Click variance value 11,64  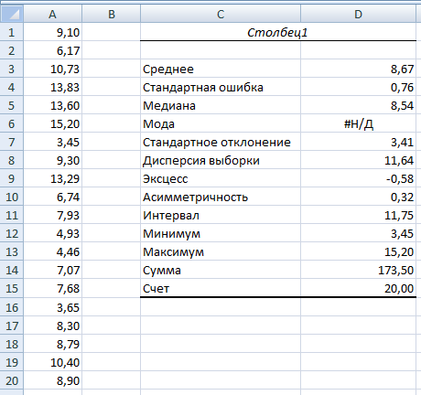coord(358,160)
